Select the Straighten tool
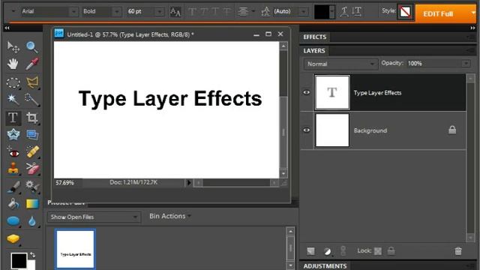This screenshot has width=480, height=270. [31, 135]
